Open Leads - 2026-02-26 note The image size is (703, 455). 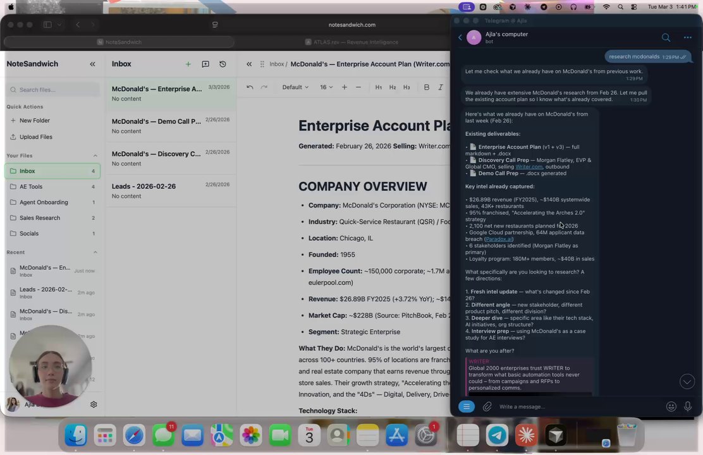[171, 191]
